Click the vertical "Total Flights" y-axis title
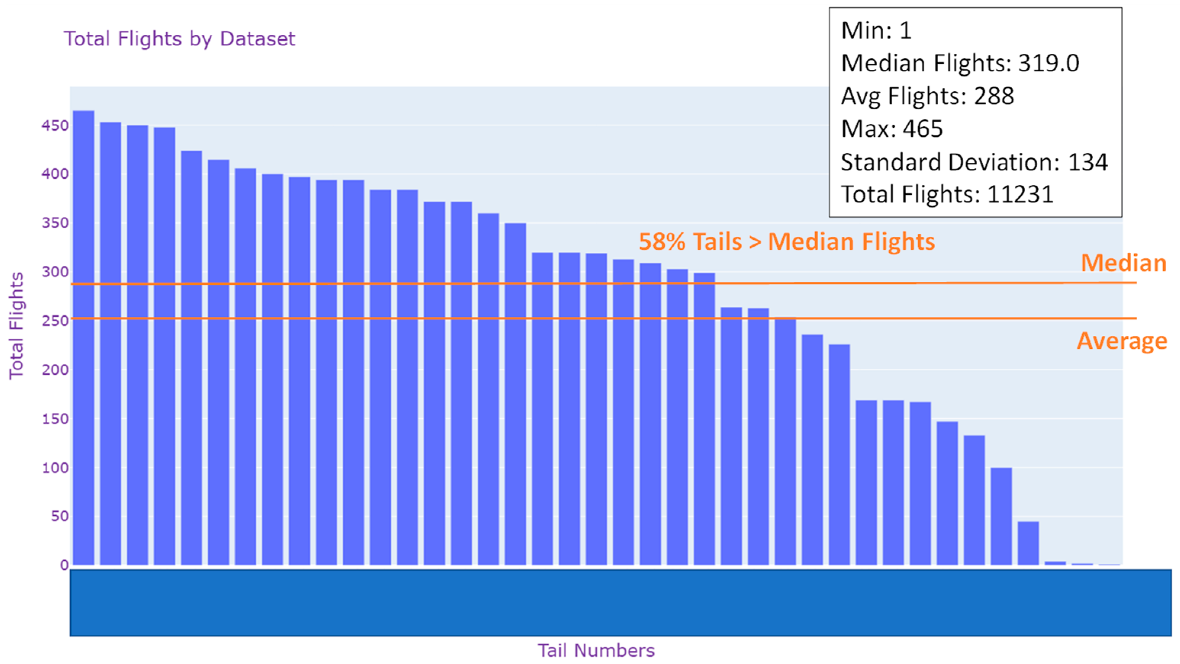Viewport: 1180px width, 664px height. click(16, 326)
